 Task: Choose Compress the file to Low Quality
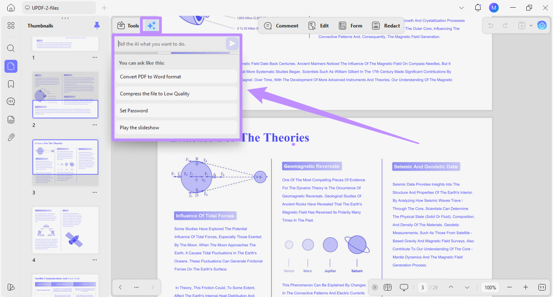pyautogui.click(x=176, y=93)
